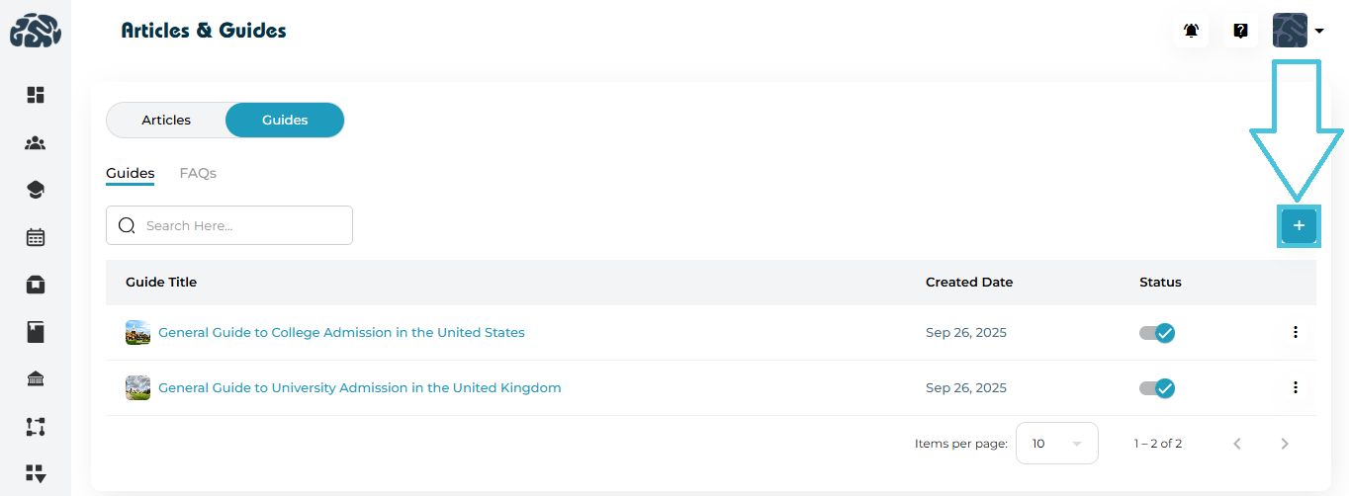Image resolution: width=1349 pixels, height=496 pixels.
Task: Open three-dot menu for United States guide
Action: tap(1296, 333)
